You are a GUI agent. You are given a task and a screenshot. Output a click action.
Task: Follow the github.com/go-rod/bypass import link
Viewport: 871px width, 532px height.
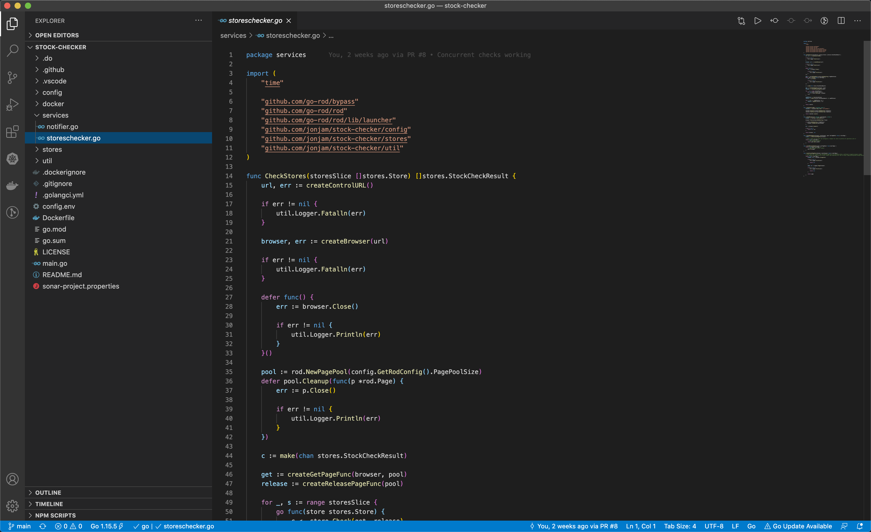(x=310, y=102)
